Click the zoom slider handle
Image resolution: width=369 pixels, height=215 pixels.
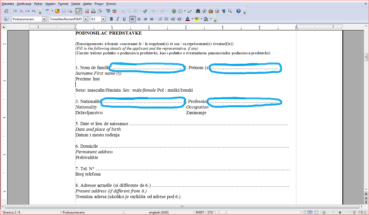pos(340,212)
